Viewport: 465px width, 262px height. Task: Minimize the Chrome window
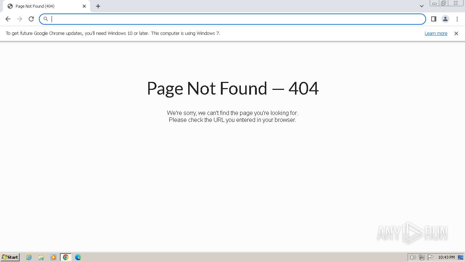434,3
